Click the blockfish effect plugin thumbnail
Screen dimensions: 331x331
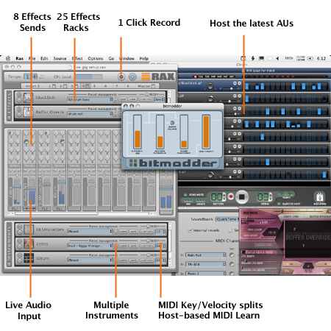click(28, 98)
